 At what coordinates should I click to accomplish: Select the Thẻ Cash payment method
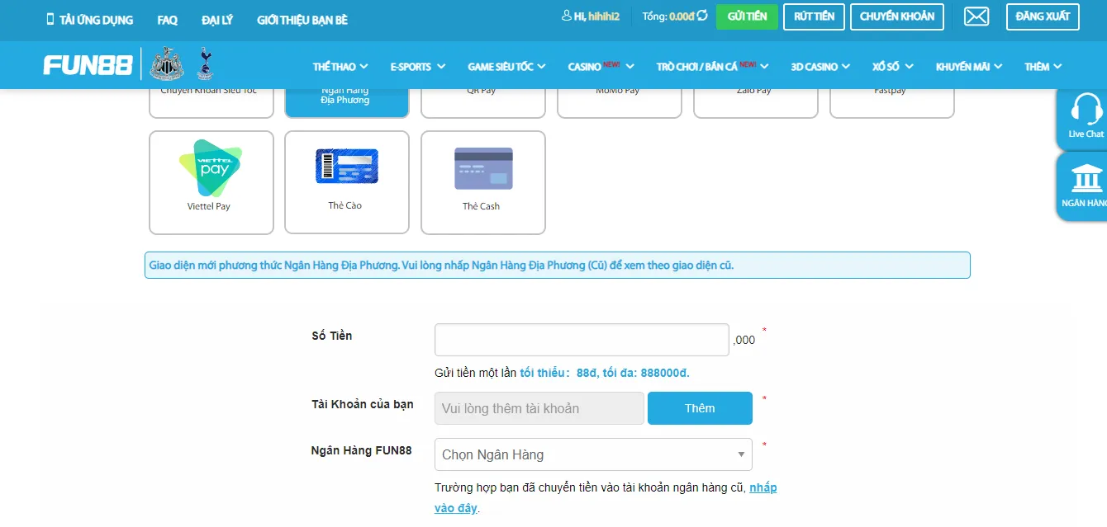[482, 182]
